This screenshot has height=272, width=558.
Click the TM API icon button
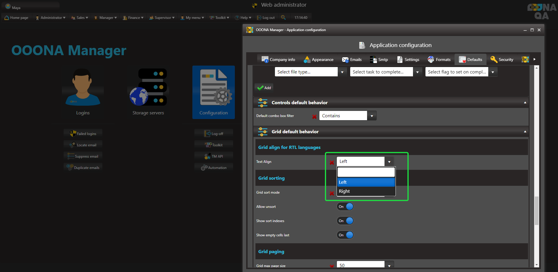click(x=214, y=156)
